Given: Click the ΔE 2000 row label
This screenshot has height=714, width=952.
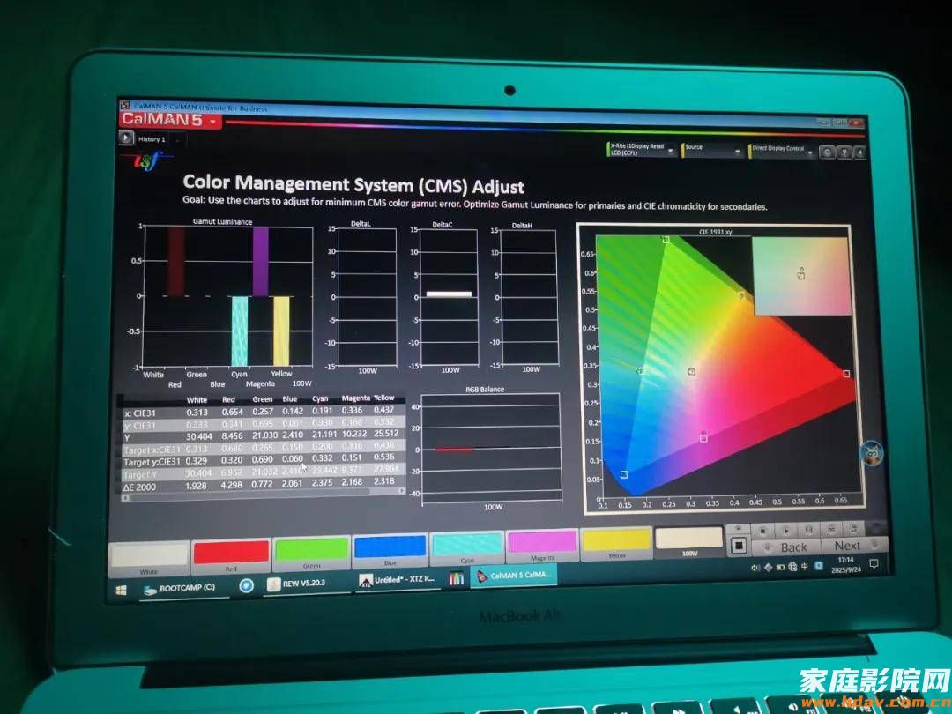Looking at the screenshot, I should click(x=139, y=487).
